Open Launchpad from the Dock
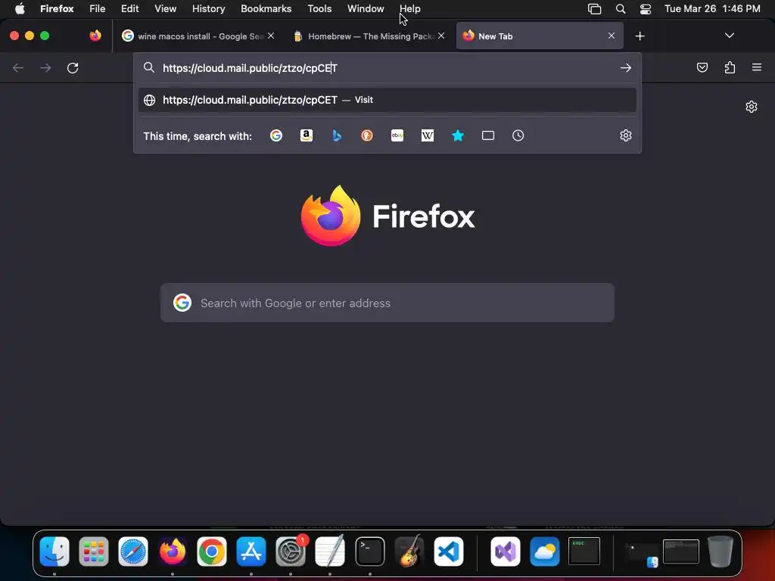Image resolution: width=775 pixels, height=581 pixels. pyautogui.click(x=94, y=551)
